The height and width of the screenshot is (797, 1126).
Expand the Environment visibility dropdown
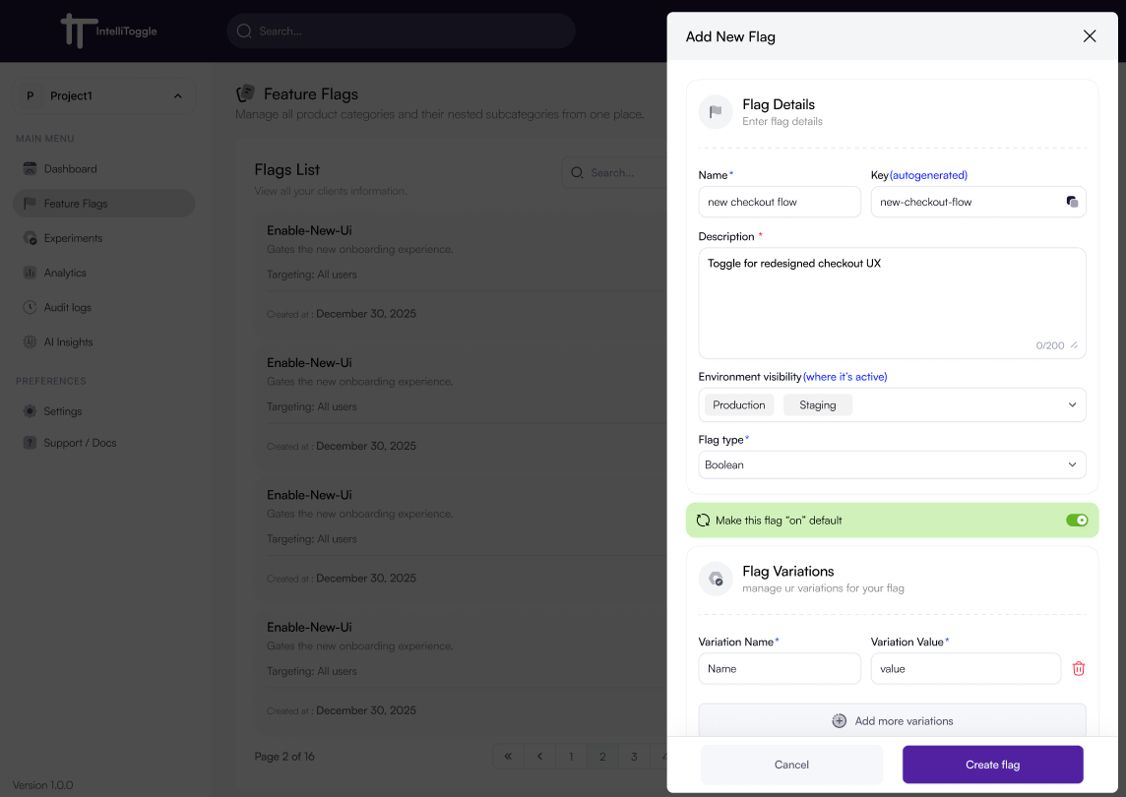[1072, 405]
